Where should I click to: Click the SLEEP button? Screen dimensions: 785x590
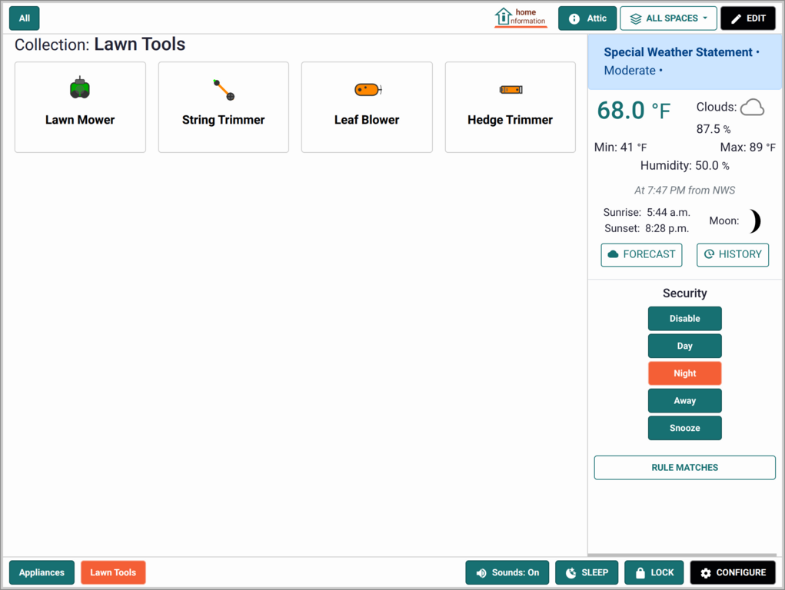586,572
